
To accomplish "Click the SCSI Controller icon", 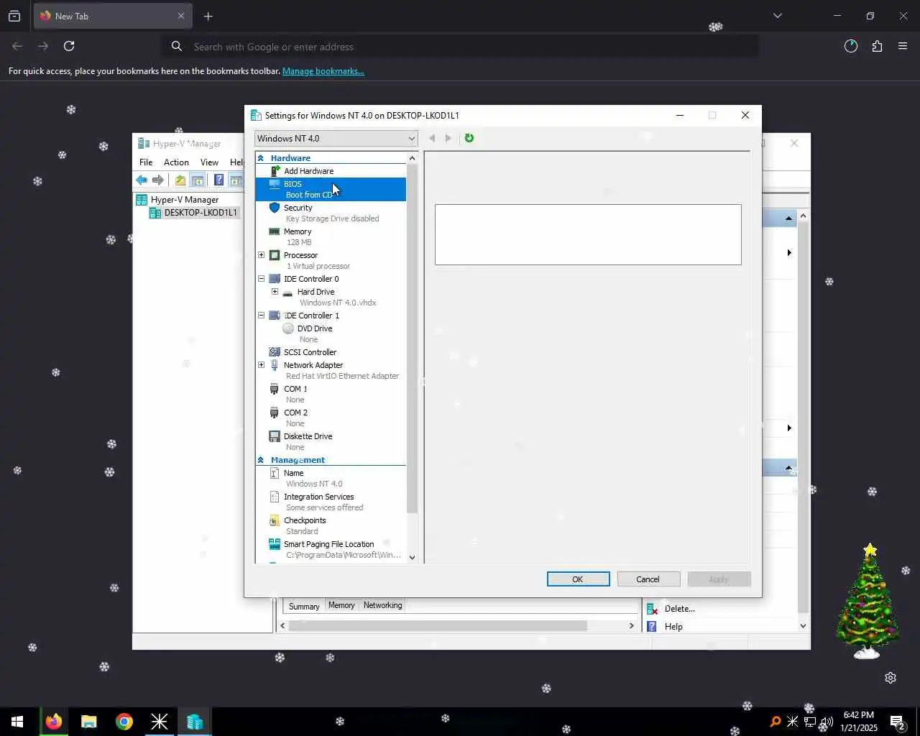I will pyautogui.click(x=275, y=352).
